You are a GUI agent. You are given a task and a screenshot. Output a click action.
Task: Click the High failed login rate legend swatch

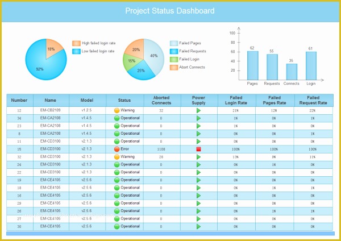click(x=76, y=43)
